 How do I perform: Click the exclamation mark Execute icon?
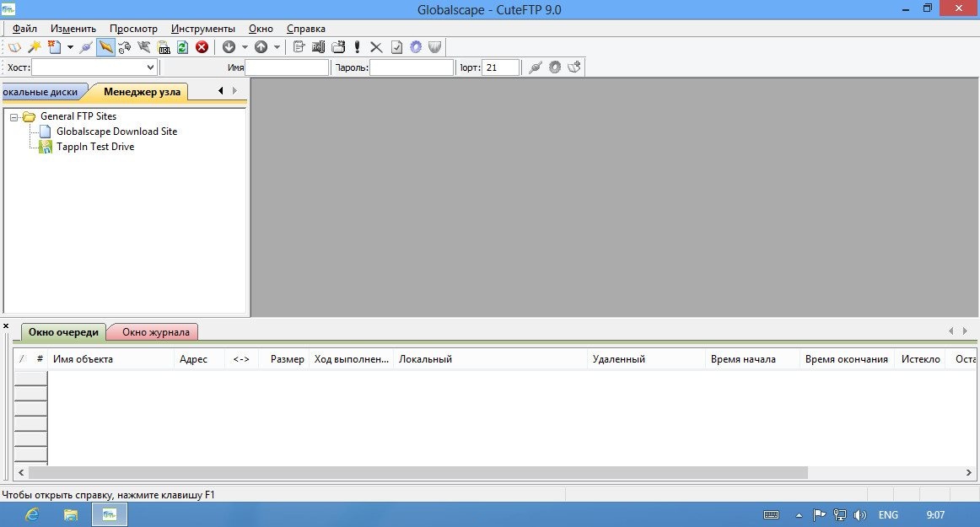click(357, 47)
